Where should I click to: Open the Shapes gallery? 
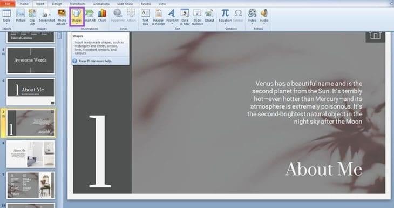[77, 17]
